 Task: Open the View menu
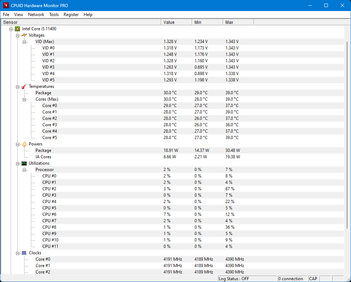pyautogui.click(x=18, y=15)
